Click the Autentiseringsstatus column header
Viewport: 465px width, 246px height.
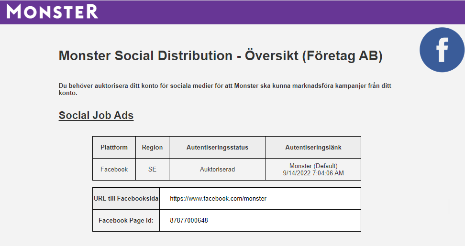(217, 147)
